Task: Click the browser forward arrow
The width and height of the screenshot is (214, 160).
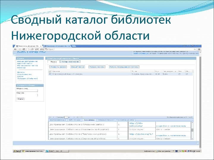Action: (x=20, y=49)
